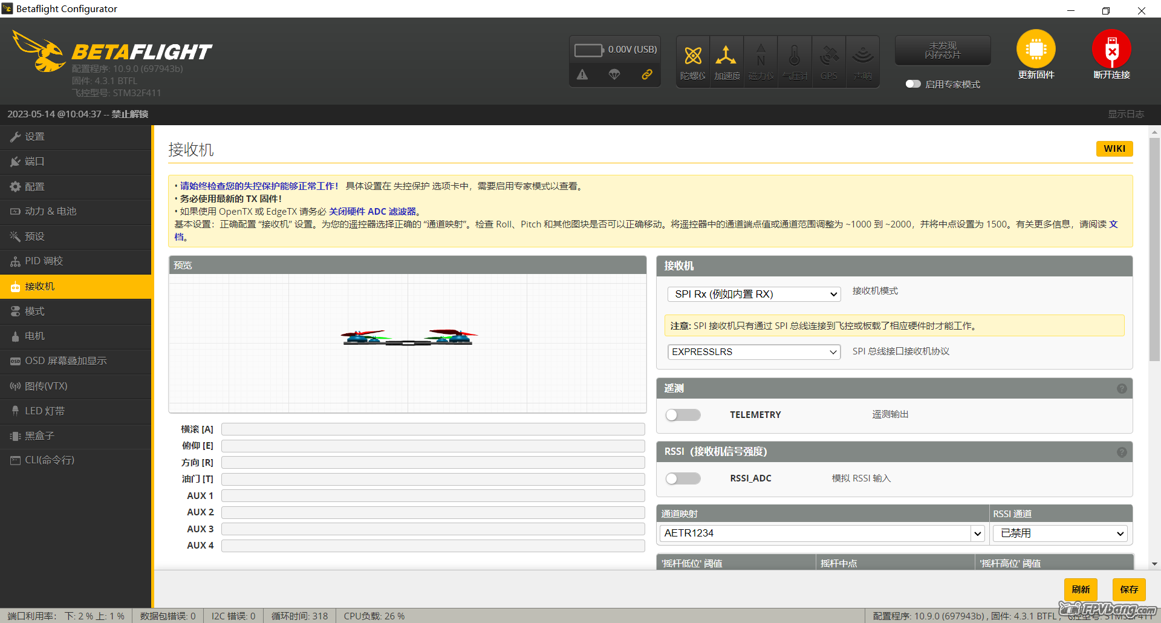
Task: Click the I2C 错误: 0 status
Action: (x=233, y=616)
